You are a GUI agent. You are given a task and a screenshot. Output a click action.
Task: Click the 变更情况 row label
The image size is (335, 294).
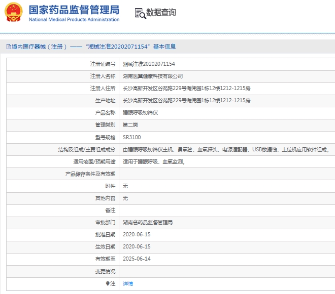tap(106, 271)
